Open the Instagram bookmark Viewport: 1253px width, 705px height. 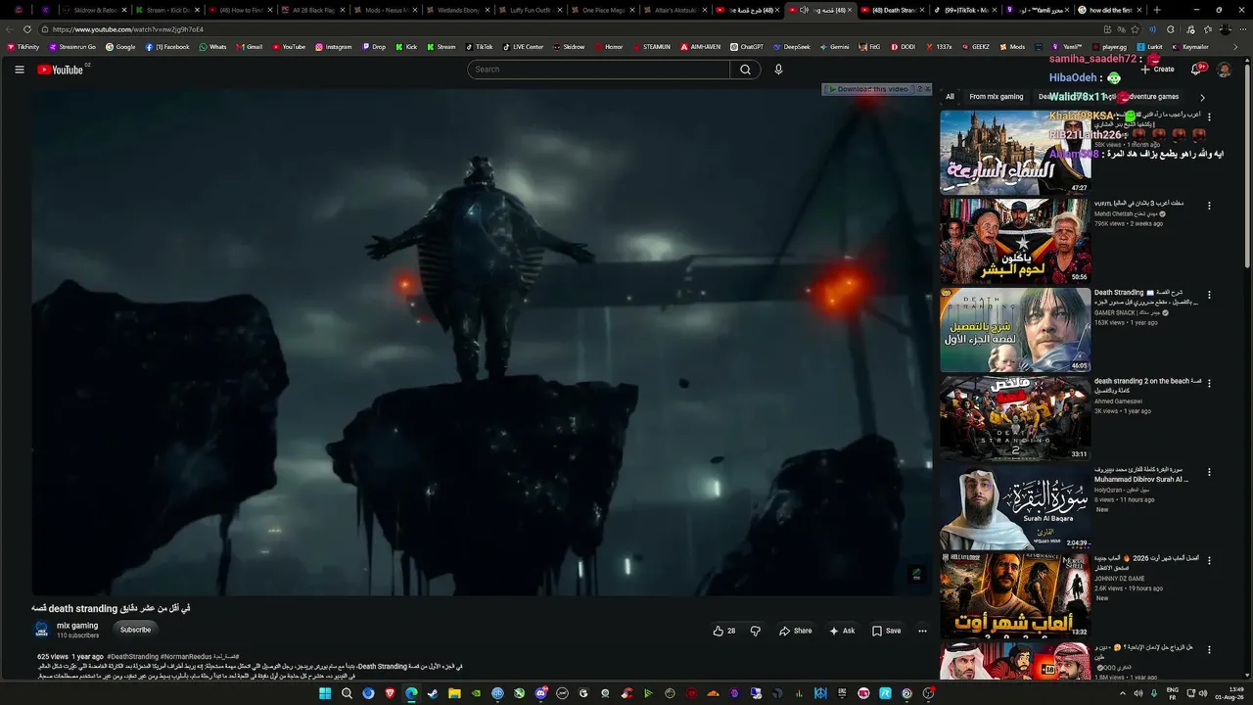click(x=333, y=46)
